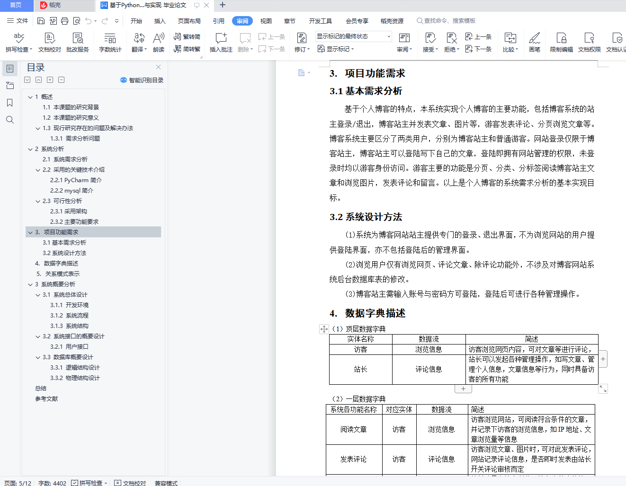Select the 画笔 pen tool

click(x=535, y=42)
